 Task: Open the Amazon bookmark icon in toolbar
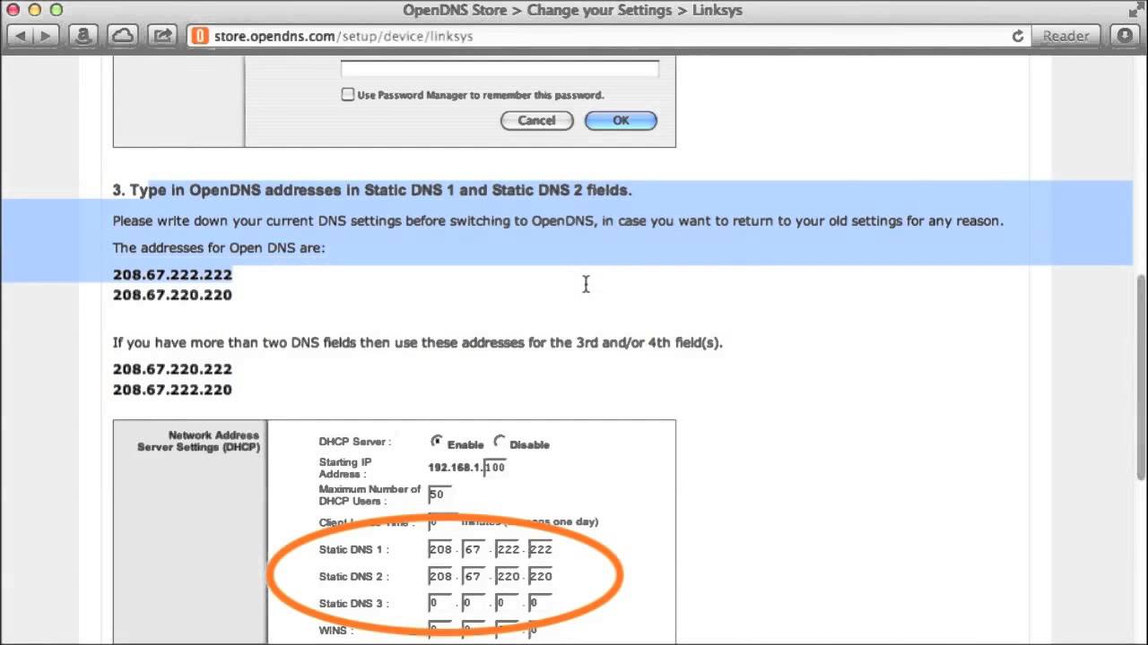point(83,36)
